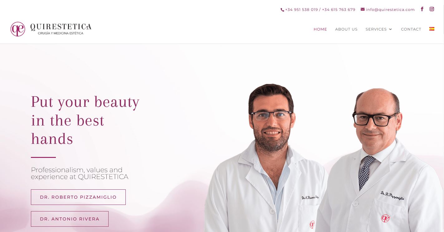Viewport: 444px width, 232px height.
Task: Email info@quirestetica.com link
Action: pos(390,10)
